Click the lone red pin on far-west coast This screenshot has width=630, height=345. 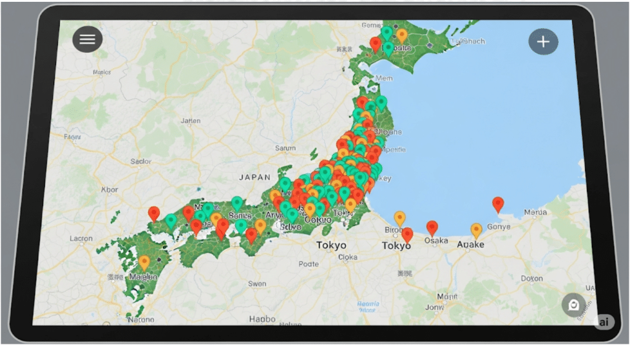[x=154, y=213]
